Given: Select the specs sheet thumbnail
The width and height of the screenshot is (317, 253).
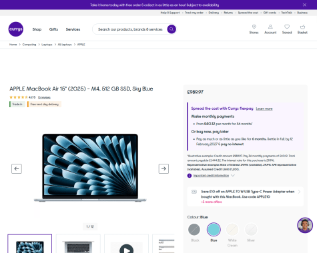Looking at the screenshot, I should pyautogui.click(x=164, y=244).
